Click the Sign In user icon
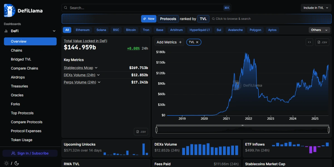334x167 pixels. 13,153
